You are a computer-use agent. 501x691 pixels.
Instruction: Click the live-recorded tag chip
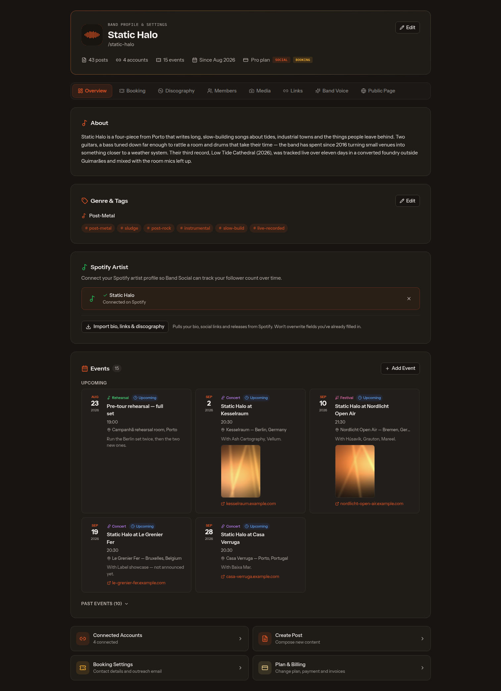269,228
